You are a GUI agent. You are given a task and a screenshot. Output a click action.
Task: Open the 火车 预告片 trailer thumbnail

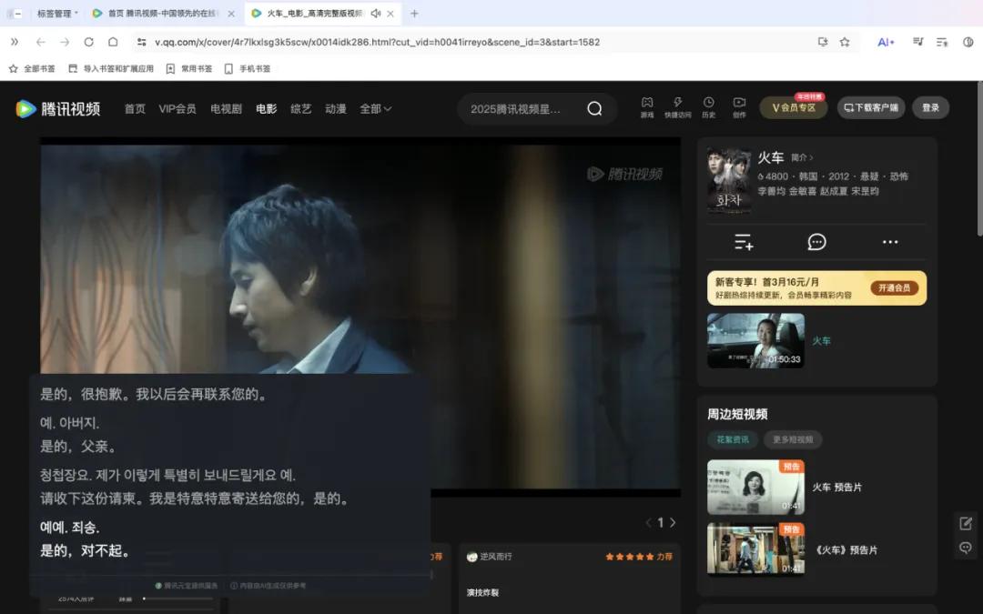pyautogui.click(x=755, y=488)
